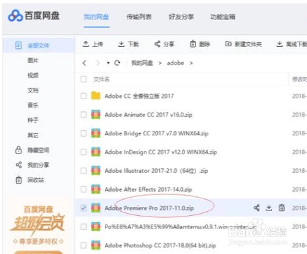Screen dimensions: 307x254
Task: Delete Adobe Premiere Pro via row trash icon
Action: point(281,208)
